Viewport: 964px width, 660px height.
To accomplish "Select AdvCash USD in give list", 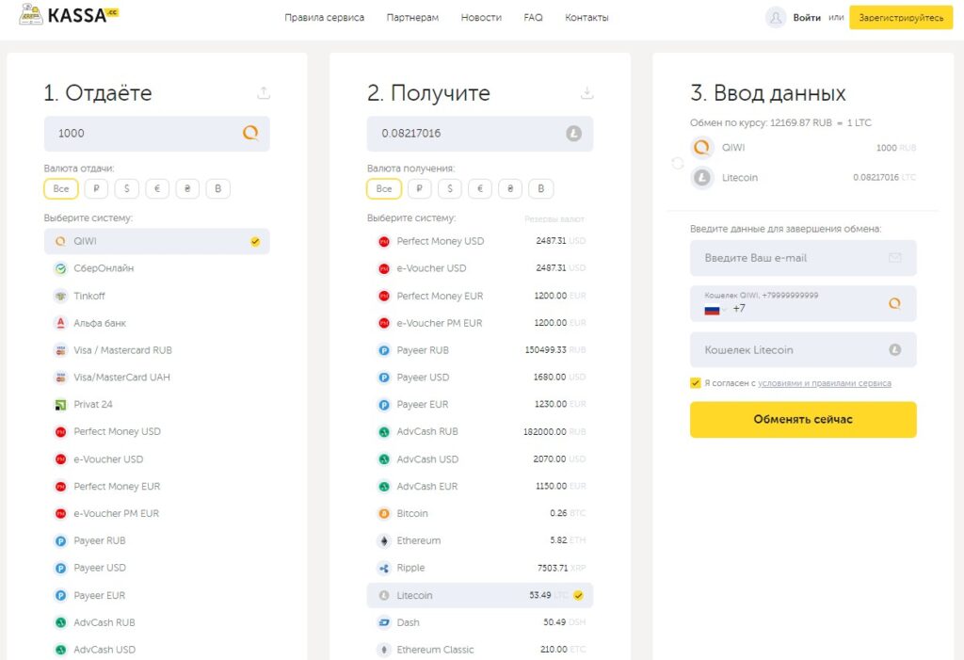I will 157,650.
